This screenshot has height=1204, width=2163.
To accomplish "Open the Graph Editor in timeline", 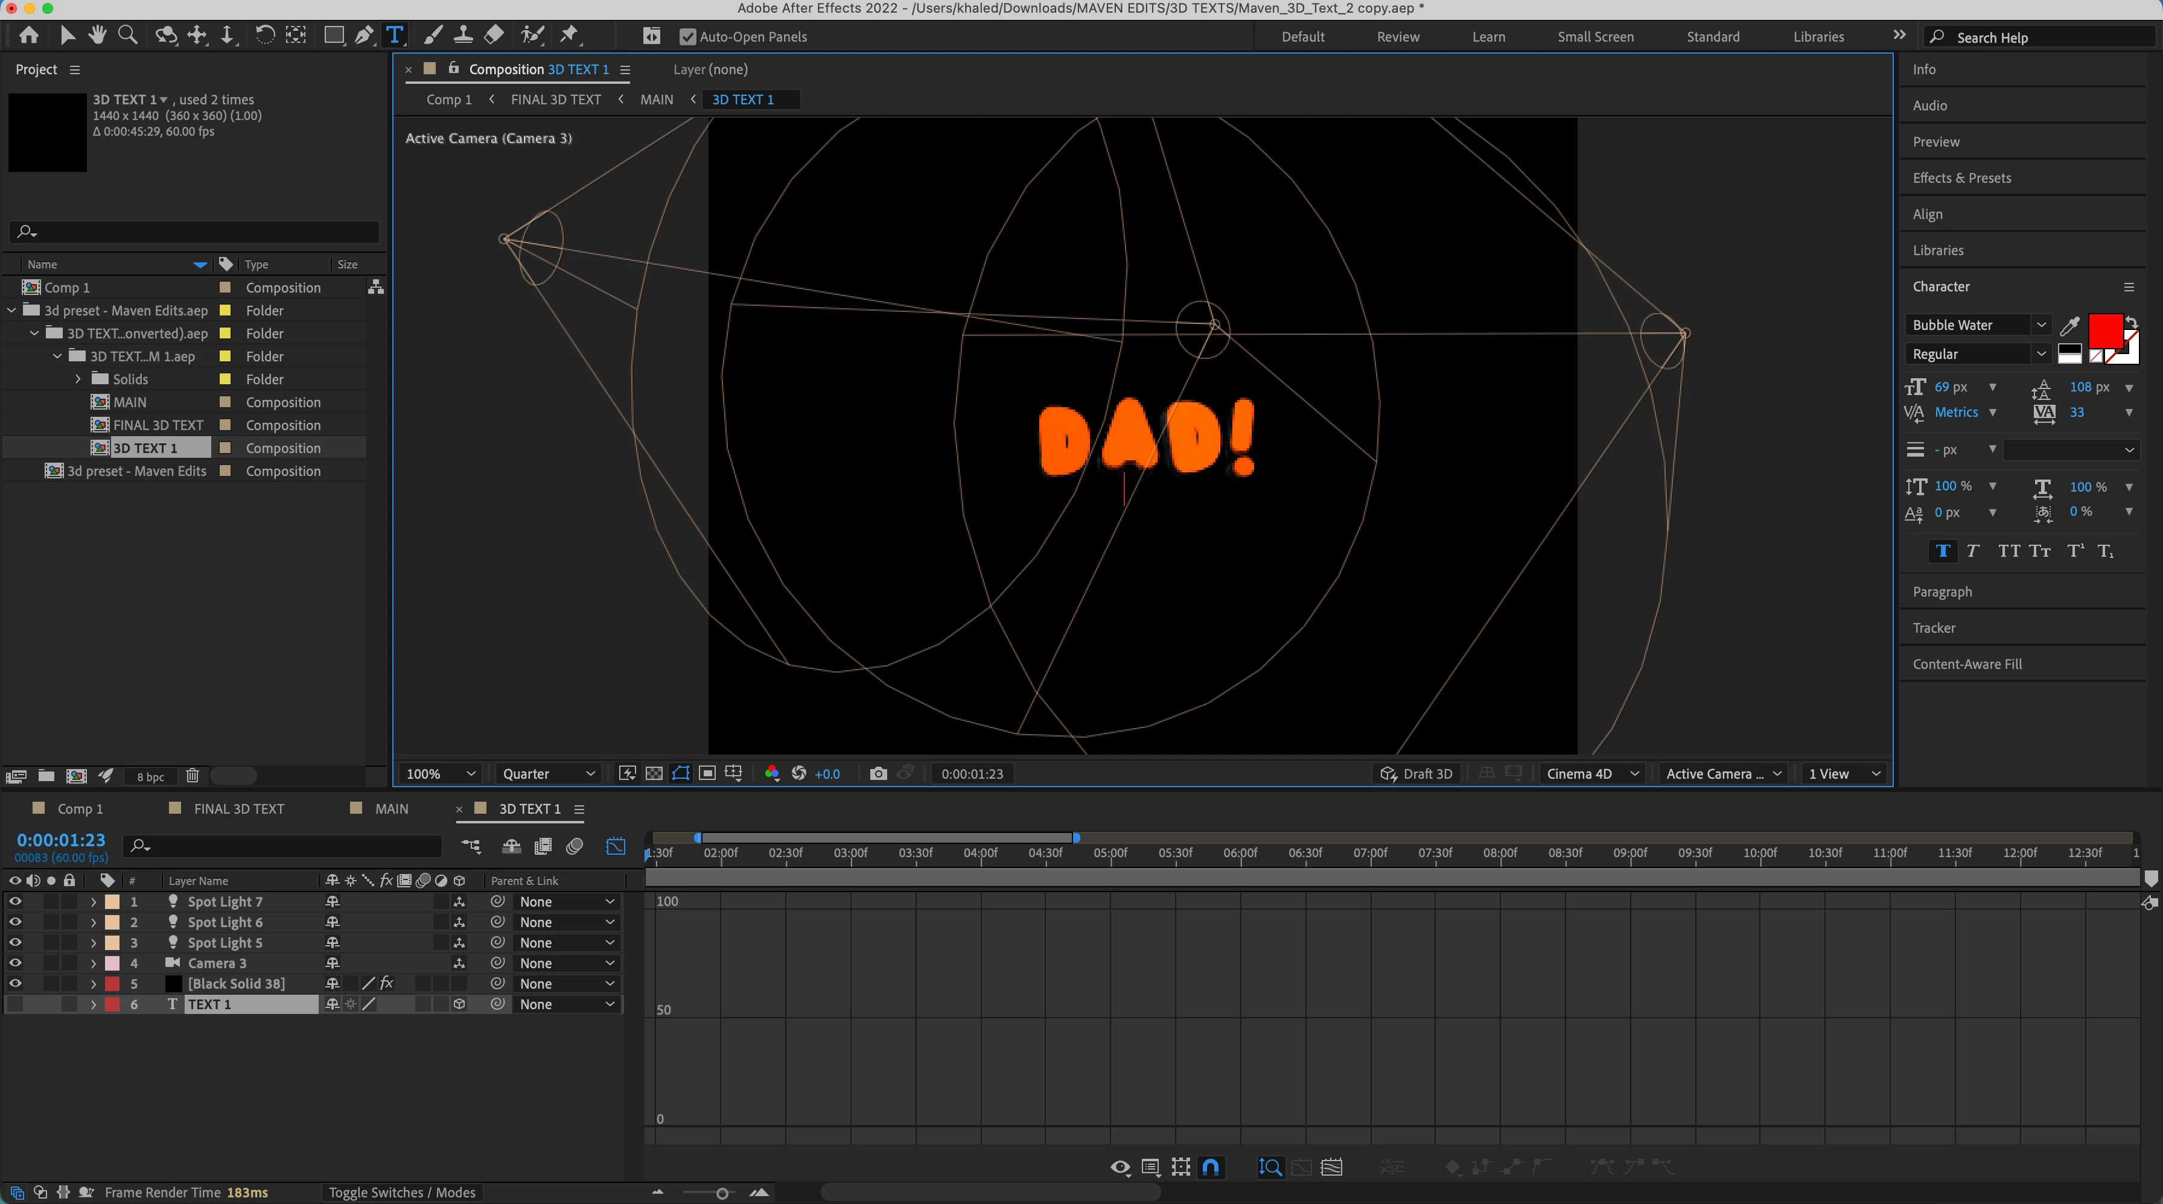I will [x=616, y=846].
